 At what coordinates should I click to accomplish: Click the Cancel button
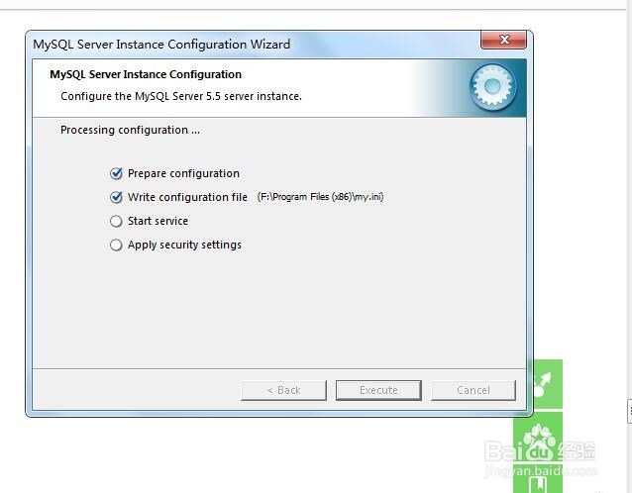pos(474,390)
